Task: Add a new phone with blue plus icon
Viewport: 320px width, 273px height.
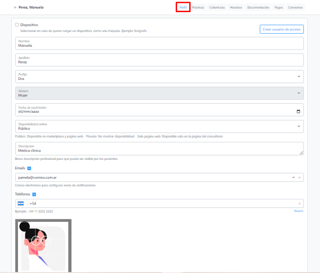Action: point(34,195)
